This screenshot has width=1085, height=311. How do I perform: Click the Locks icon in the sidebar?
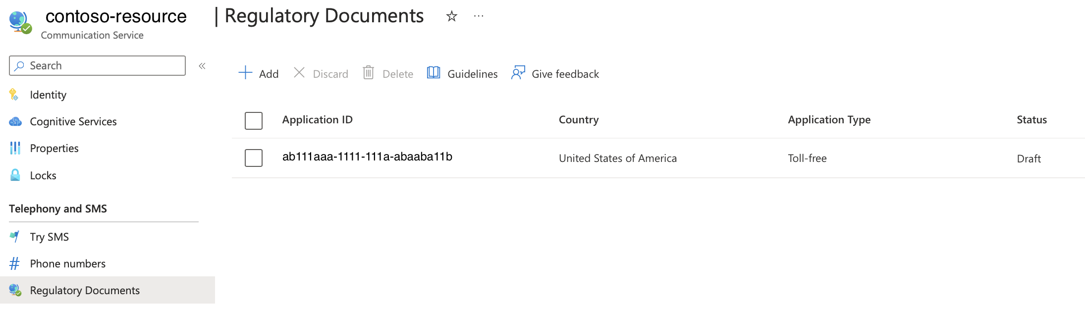[15, 175]
